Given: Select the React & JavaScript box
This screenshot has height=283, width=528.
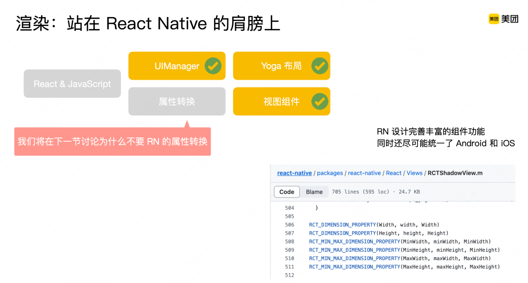Looking at the screenshot, I should 72,84.
